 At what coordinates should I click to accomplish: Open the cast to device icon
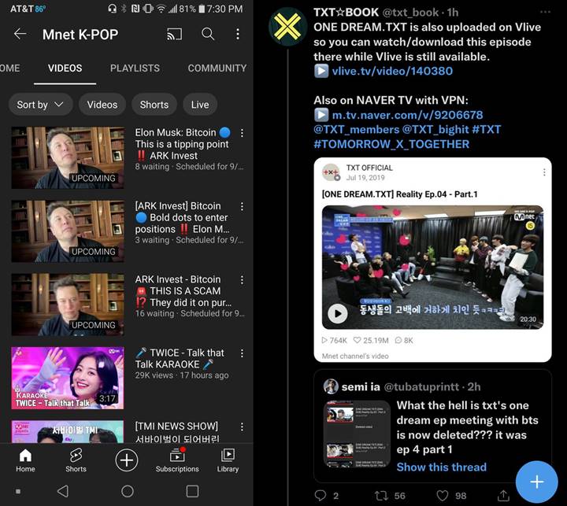[x=174, y=35]
